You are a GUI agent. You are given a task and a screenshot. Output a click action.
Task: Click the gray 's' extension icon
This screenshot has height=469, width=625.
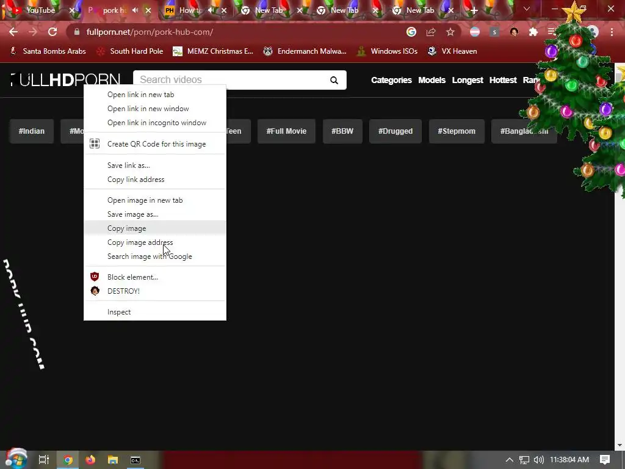click(x=494, y=32)
